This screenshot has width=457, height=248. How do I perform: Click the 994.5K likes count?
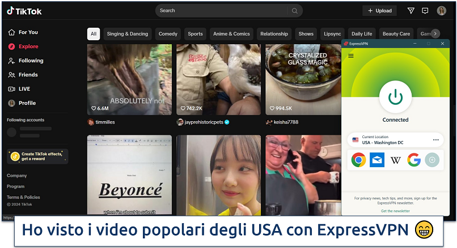[281, 108]
